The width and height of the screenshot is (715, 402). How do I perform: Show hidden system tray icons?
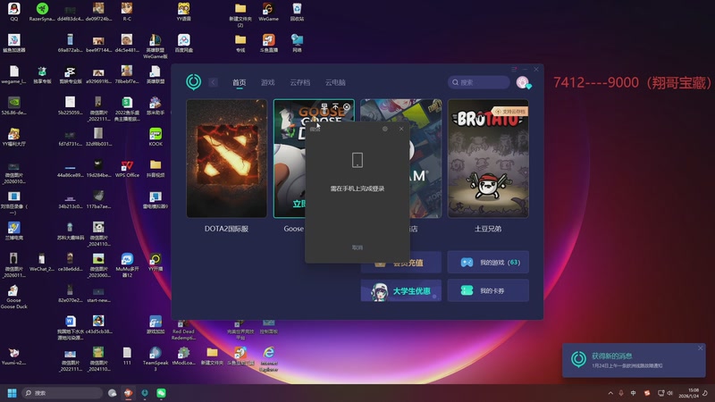(x=610, y=393)
